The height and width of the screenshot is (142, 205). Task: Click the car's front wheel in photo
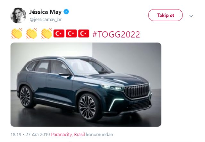point(88,108)
